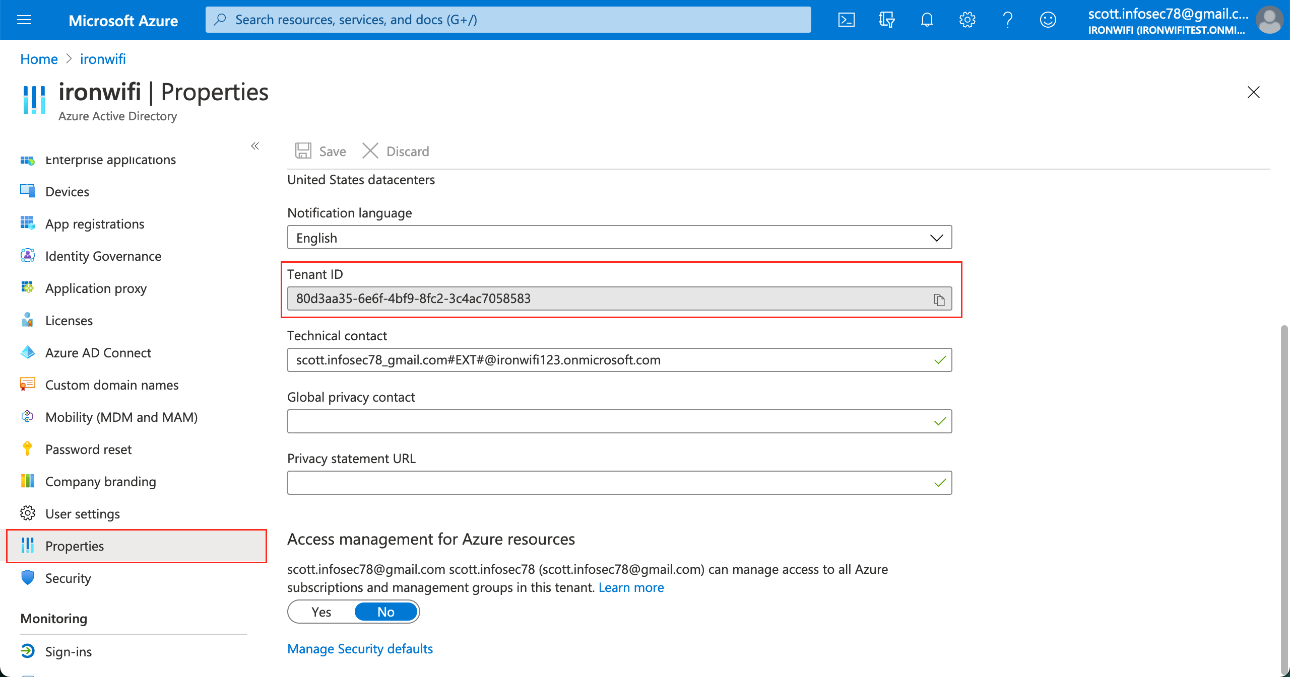Set access management toggle to Yes

click(320, 612)
